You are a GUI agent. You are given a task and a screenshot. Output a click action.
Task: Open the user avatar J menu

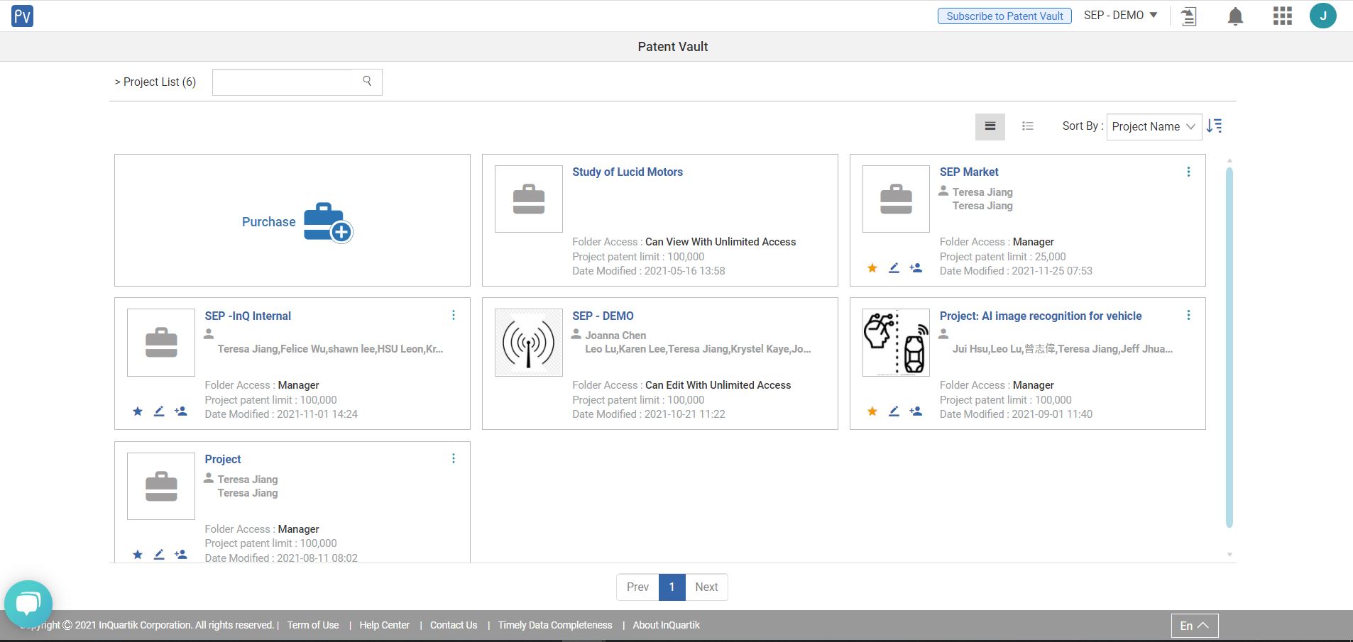[1323, 16]
